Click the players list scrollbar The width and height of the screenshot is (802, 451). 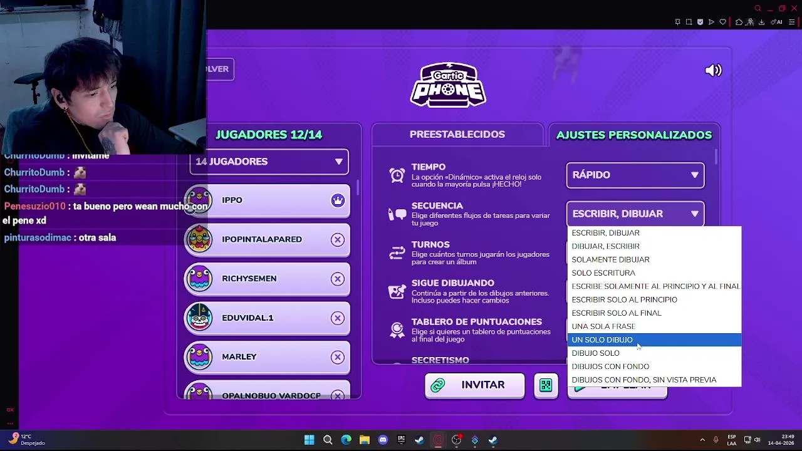click(x=358, y=188)
